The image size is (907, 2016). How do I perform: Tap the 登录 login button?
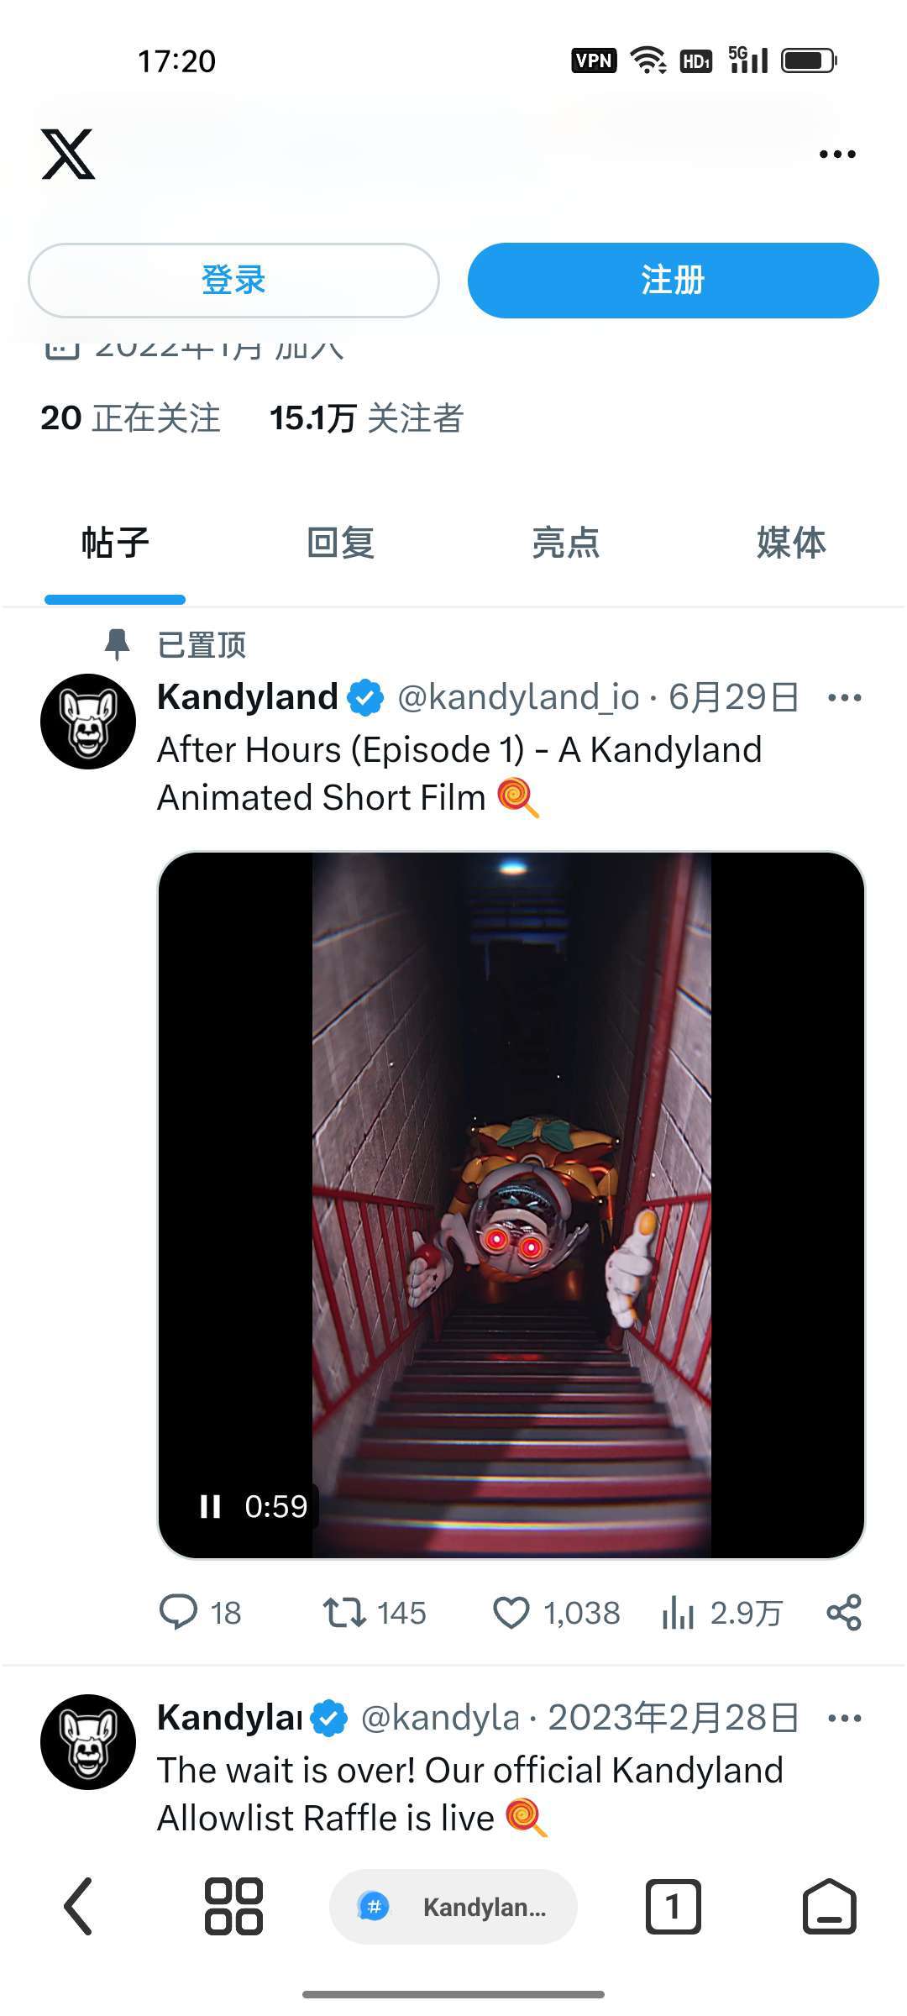tap(233, 280)
